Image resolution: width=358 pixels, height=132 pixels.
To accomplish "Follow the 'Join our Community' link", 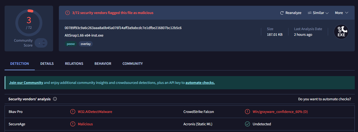I will (x=26, y=83).
